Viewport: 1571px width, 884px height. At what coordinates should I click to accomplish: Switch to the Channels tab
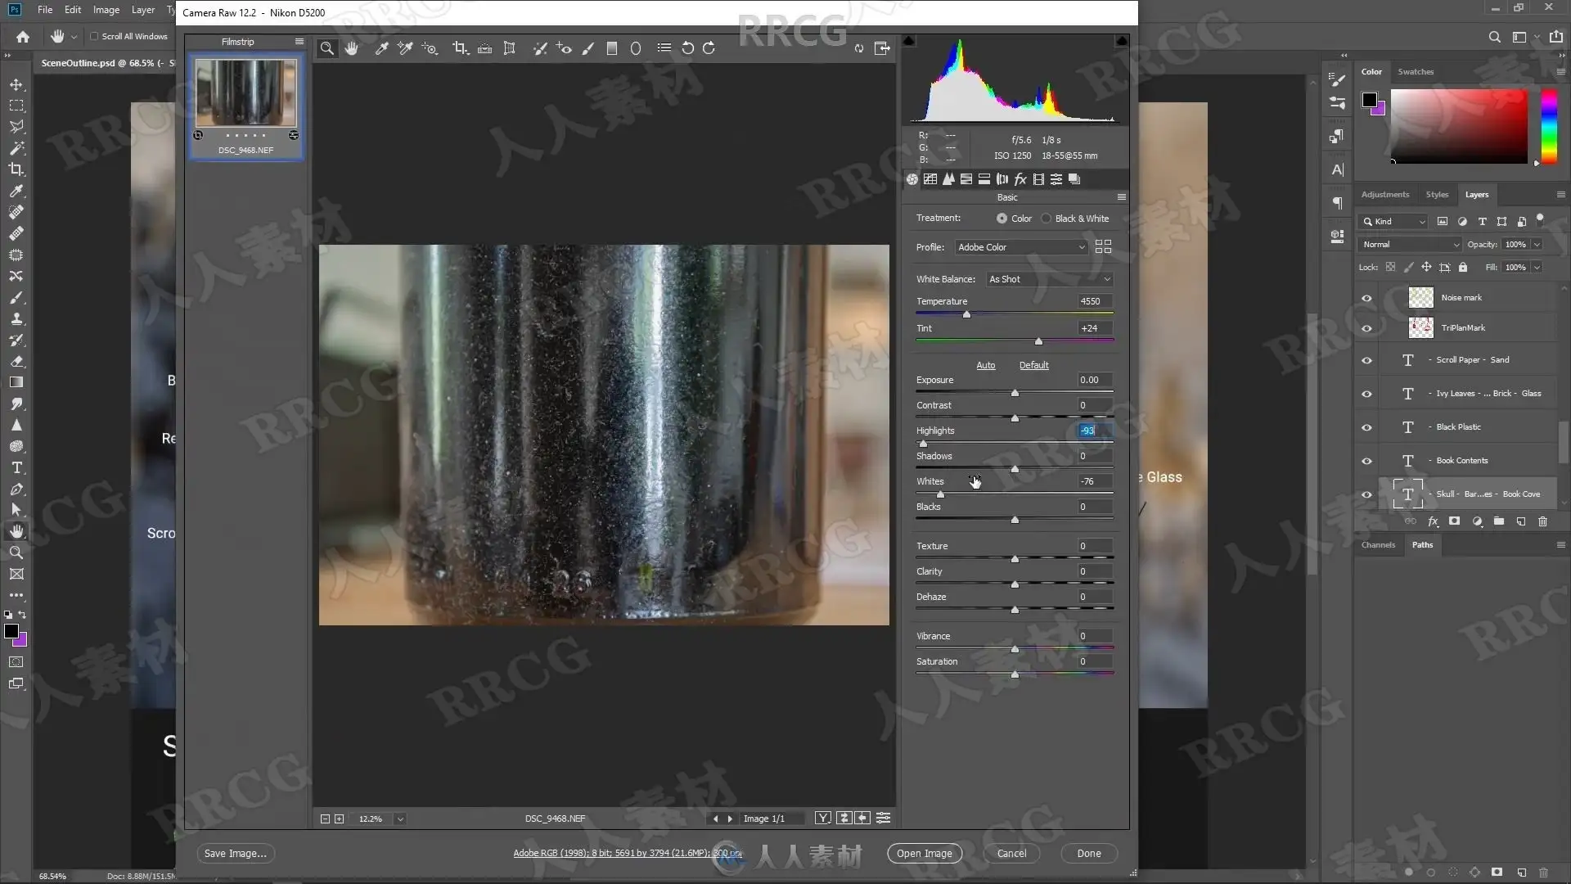pyautogui.click(x=1378, y=545)
